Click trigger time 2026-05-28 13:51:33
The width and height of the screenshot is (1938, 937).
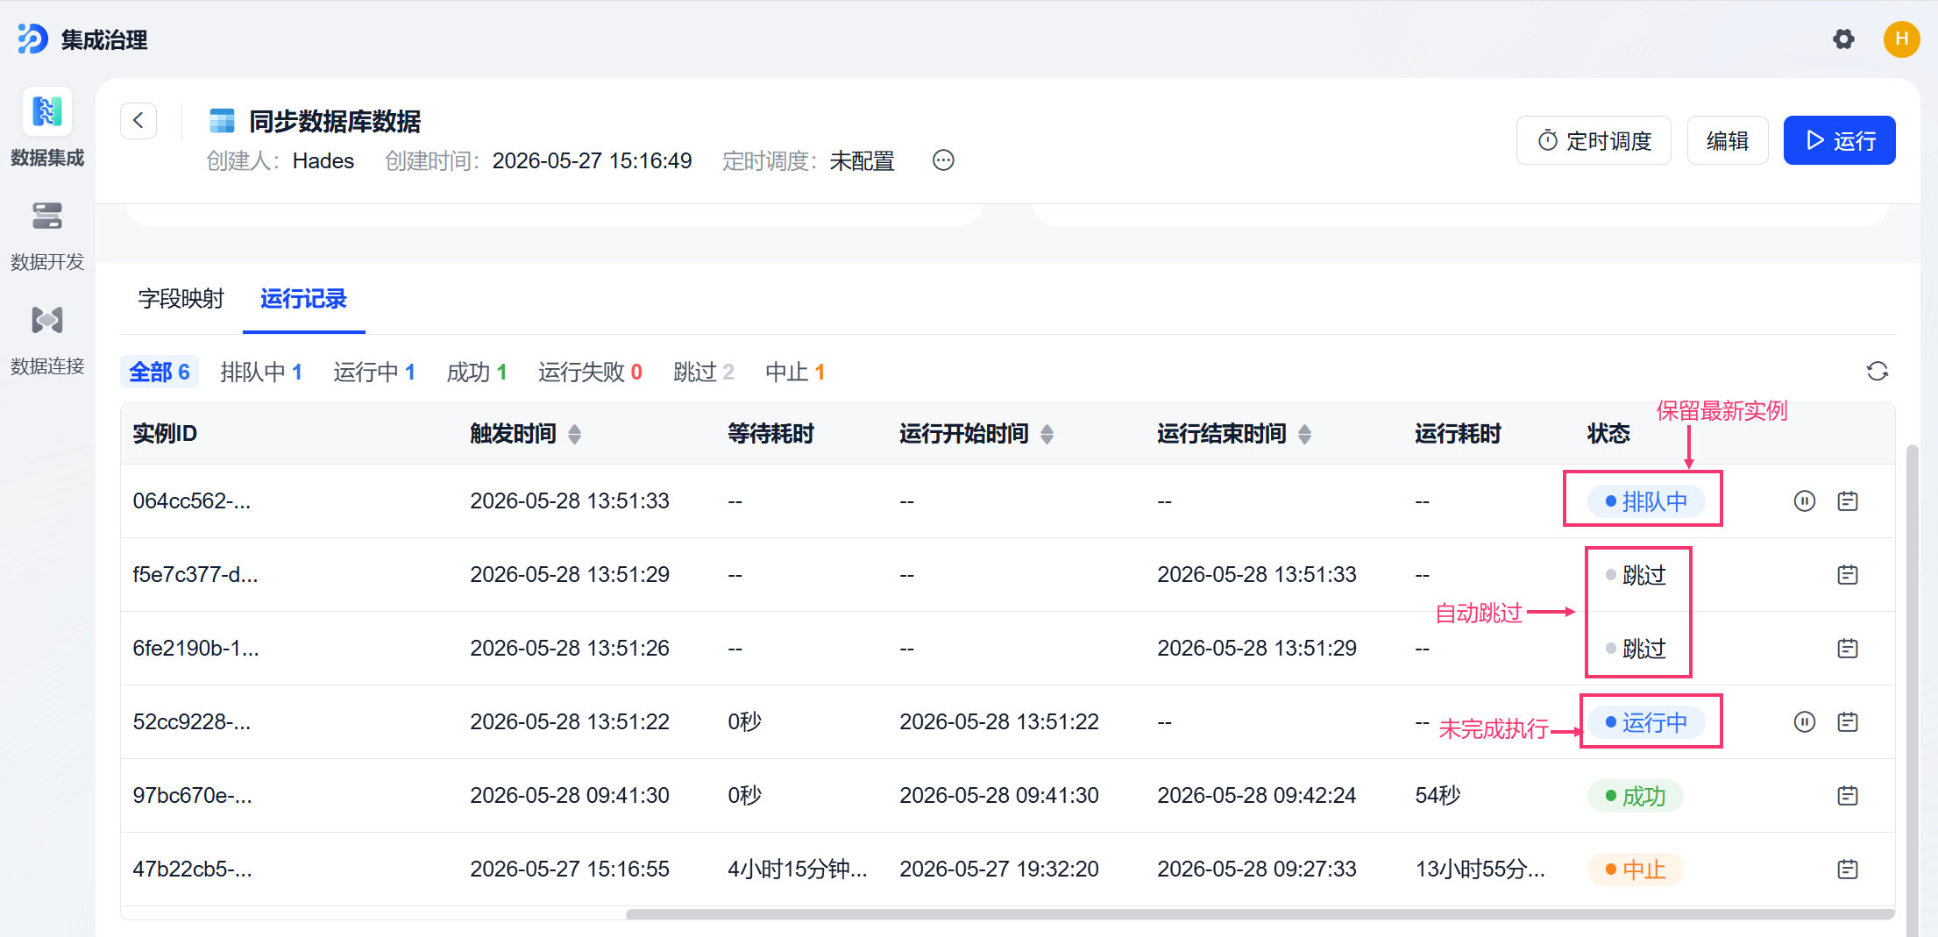coord(570,501)
